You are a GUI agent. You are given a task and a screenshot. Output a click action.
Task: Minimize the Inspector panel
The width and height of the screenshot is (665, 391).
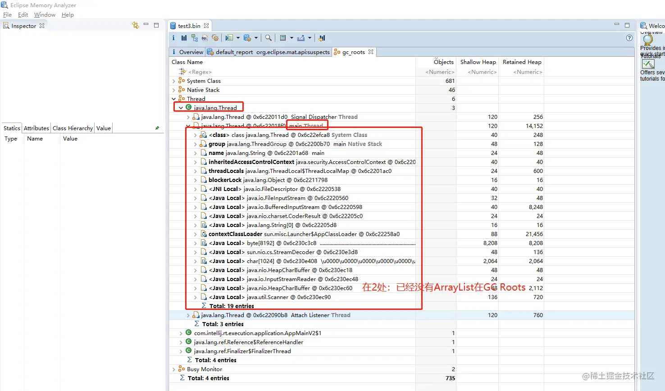[x=146, y=25]
